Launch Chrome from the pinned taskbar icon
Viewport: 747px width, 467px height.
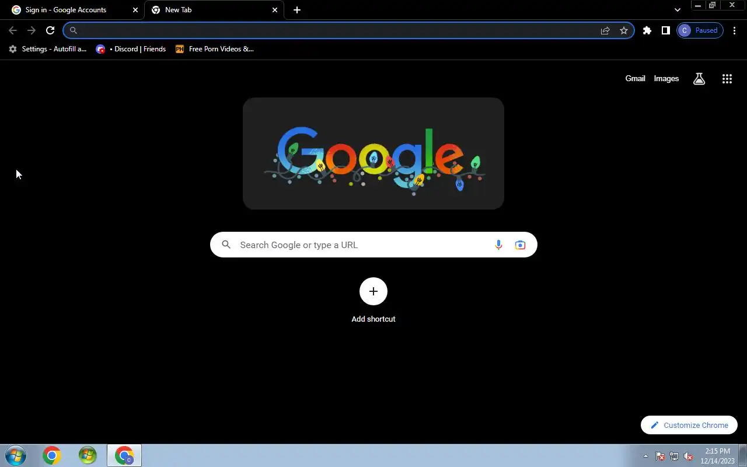coord(51,455)
